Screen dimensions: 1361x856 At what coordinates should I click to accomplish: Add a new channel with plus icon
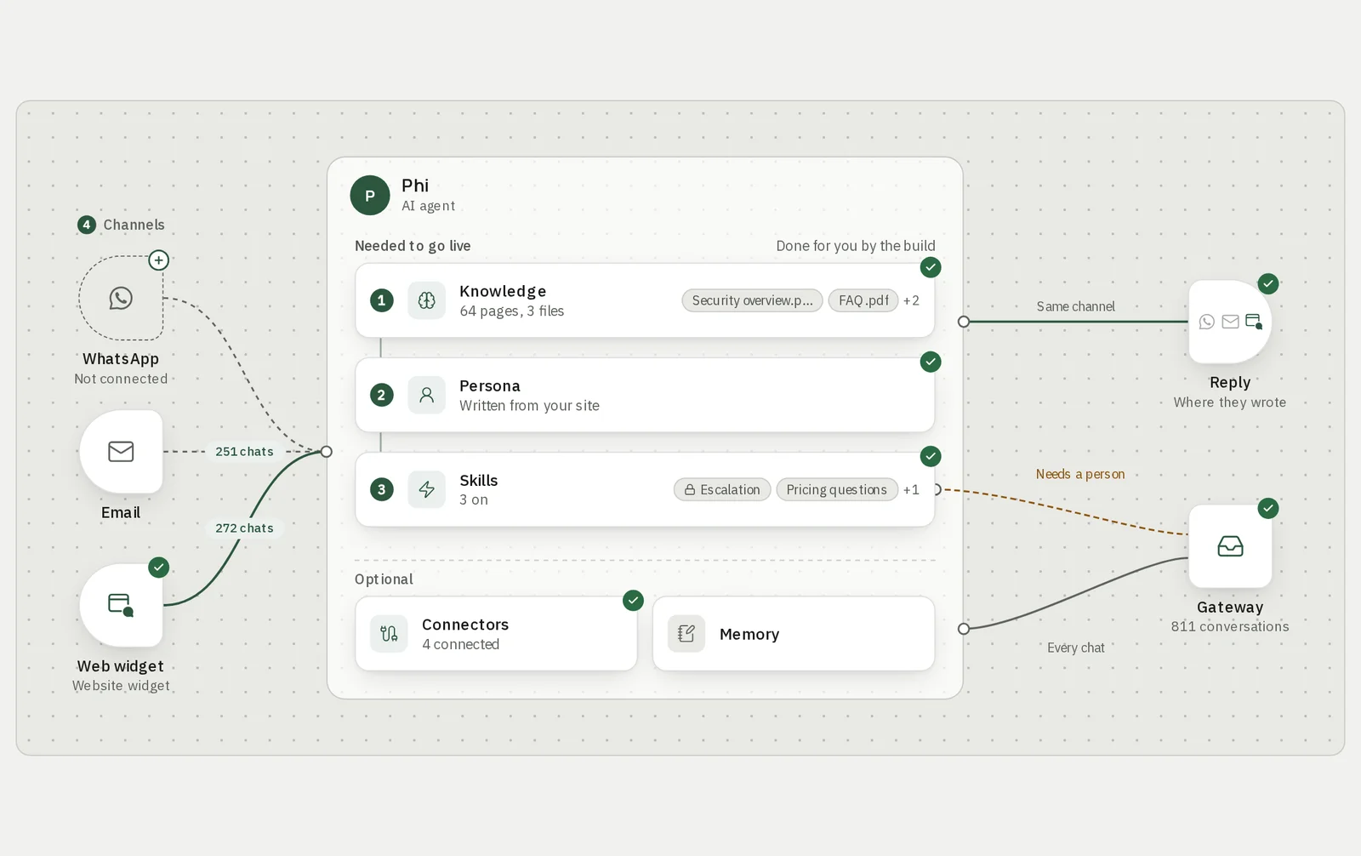tap(158, 260)
